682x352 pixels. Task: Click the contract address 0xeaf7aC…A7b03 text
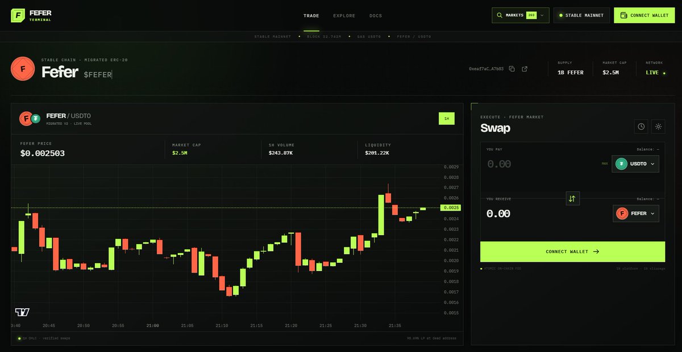486,69
